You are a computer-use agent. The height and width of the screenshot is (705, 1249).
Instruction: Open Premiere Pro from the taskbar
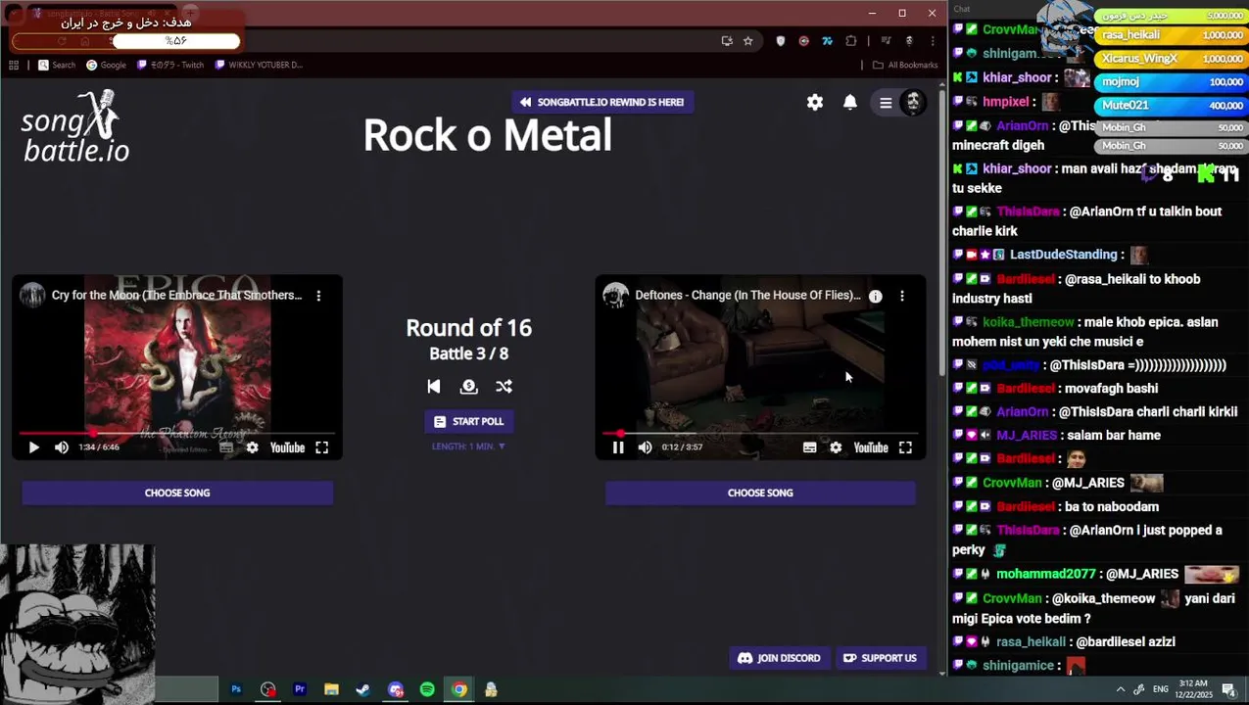coord(300,689)
